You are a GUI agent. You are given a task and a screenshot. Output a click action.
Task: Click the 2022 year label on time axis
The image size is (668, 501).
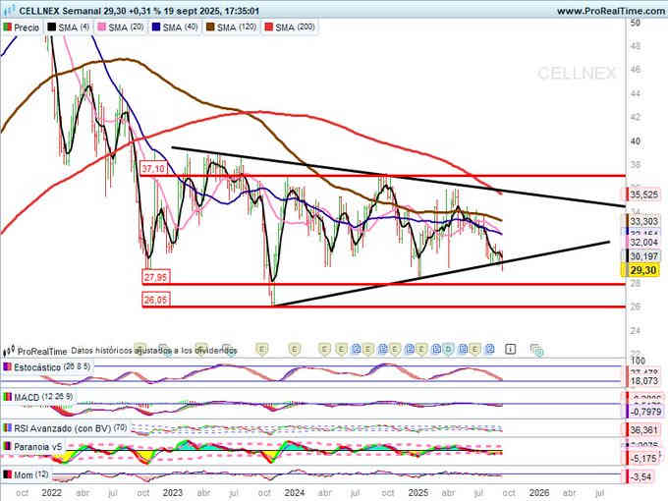point(51,493)
